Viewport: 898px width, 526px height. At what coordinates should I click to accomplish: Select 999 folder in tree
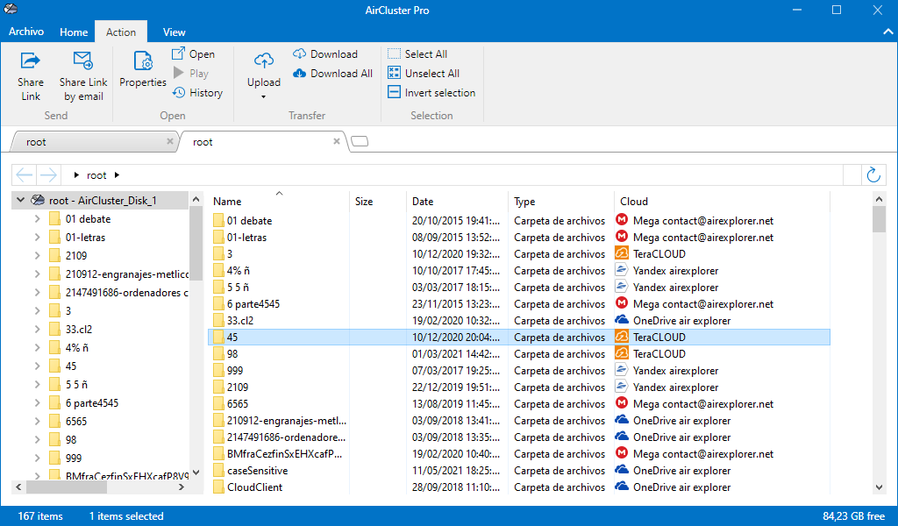[74, 458]
